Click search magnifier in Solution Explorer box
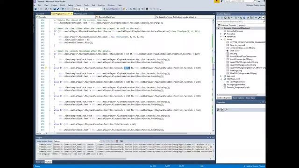The width and height of the screenshot is (299, 168). 263,22
